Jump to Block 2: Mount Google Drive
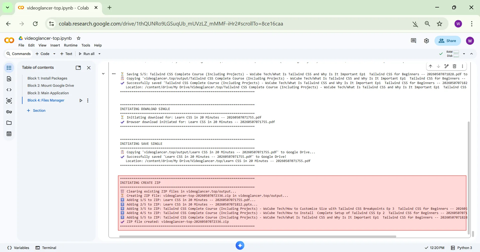Viewport: 480px width, 252px height. (51, 85)
